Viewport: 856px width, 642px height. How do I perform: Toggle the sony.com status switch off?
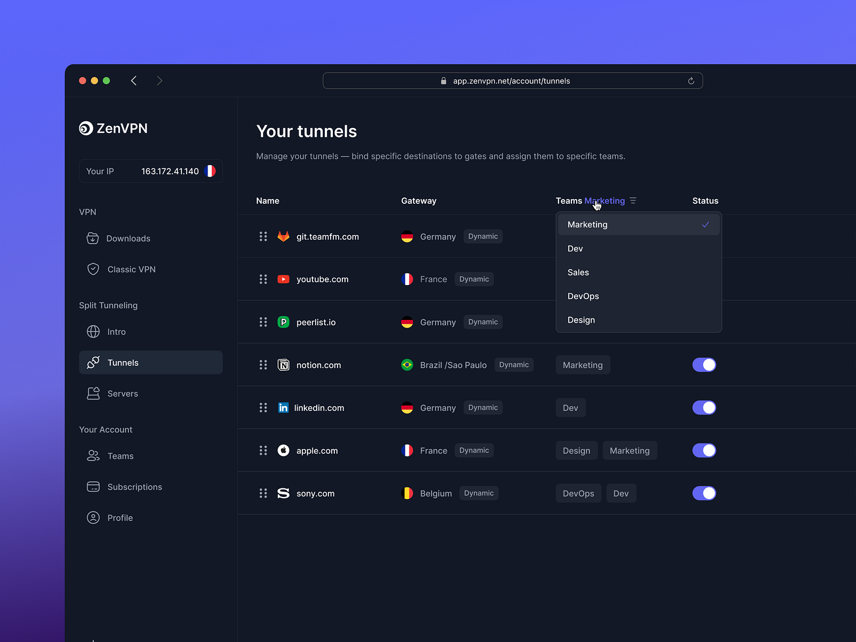click(x=704, y=493)
